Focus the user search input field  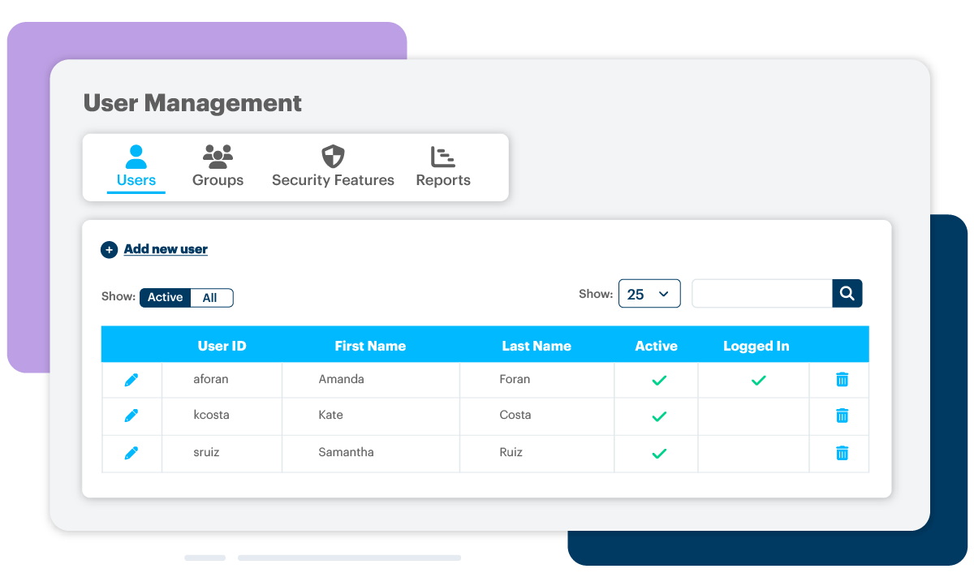[x=762, y=294]
